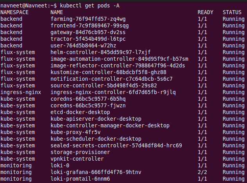Click the kubectl get pods -A command text
This screenshot has height=183, width=247.
(x=82, y=5)
